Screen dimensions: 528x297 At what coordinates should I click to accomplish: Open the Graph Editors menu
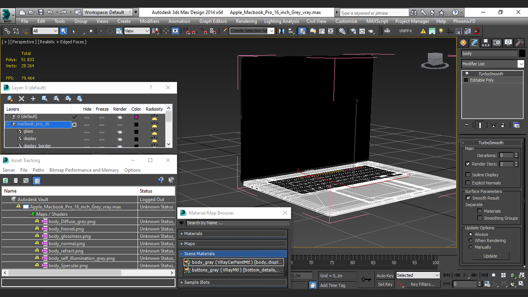pos(213,21)
